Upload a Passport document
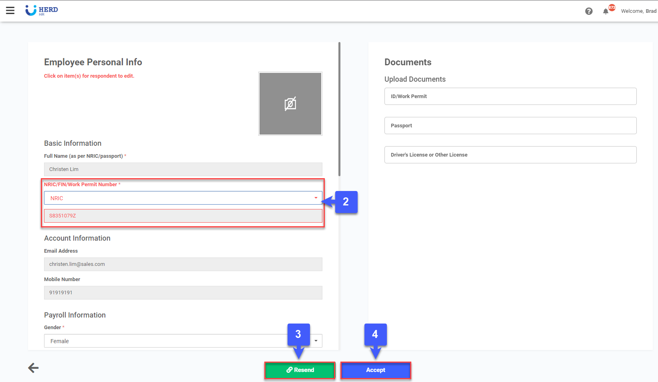658x382 pixels. (x=510, y=125)
